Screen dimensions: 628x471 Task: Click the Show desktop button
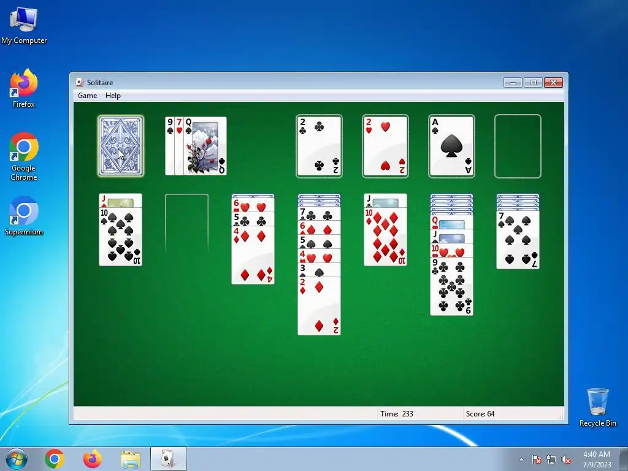click(624, 459)
